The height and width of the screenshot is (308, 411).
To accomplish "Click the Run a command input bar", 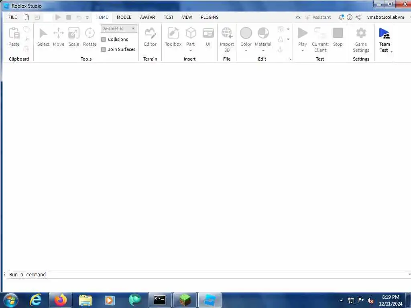I will pos(208,275).
